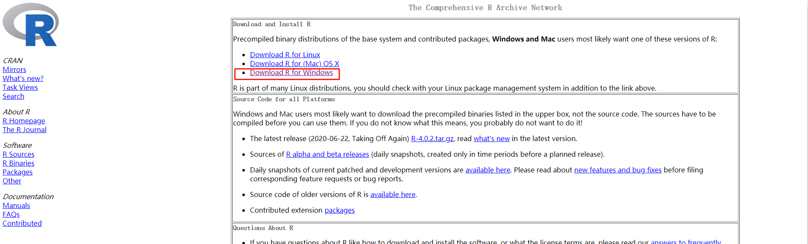Click Download R for Windows link
This screenshot has height=244, width=808.
[x=291, y=72]
